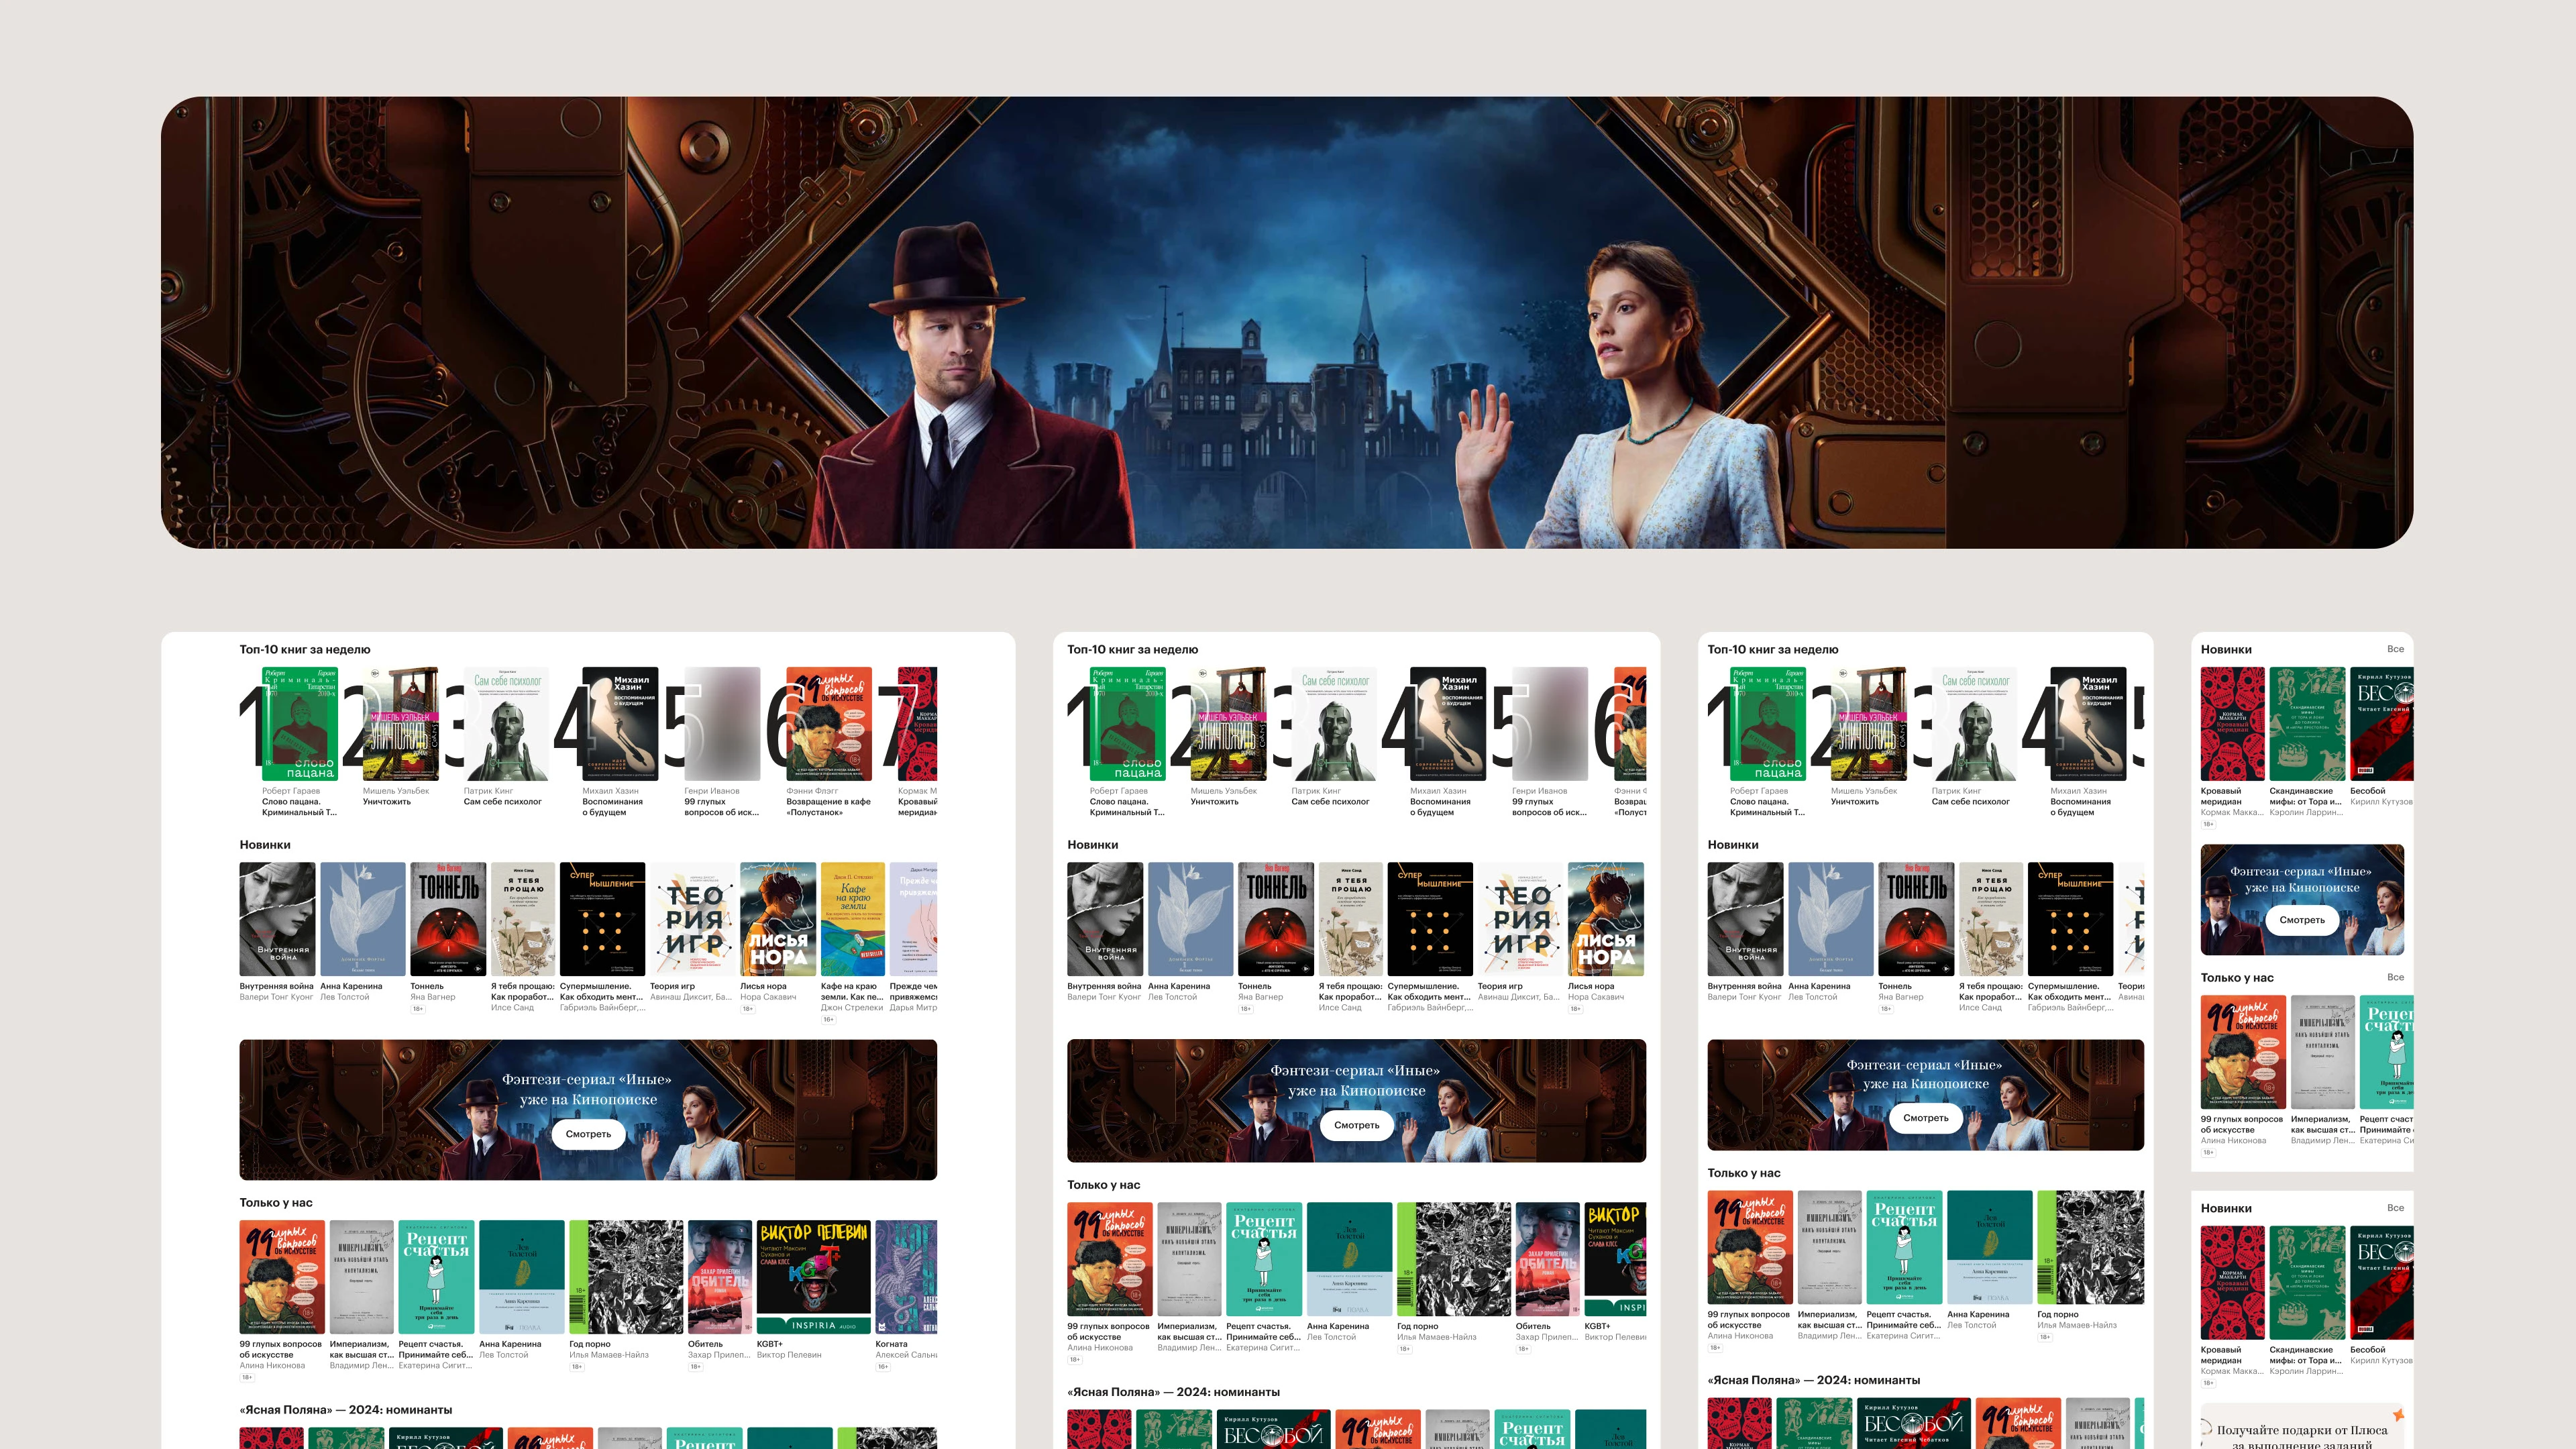The width and height of the screenshot is (2576, 1449).
Task: Open Я тебя прощаю cover in widest left panel
Action: [x=523, y=919]
